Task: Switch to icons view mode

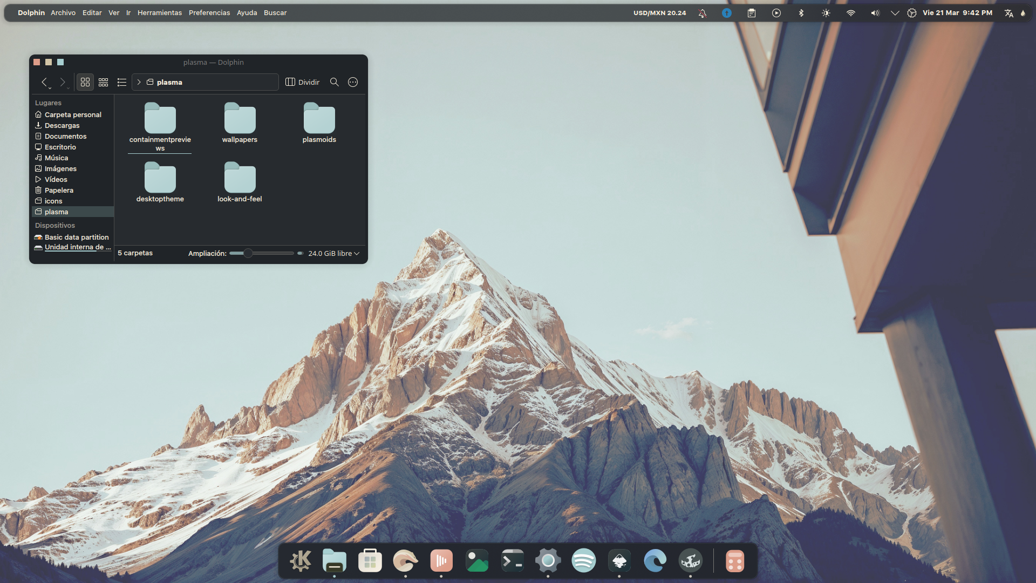Action: click(85, 82)
